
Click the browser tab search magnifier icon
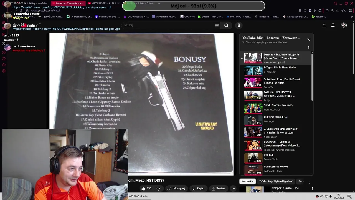335,3
